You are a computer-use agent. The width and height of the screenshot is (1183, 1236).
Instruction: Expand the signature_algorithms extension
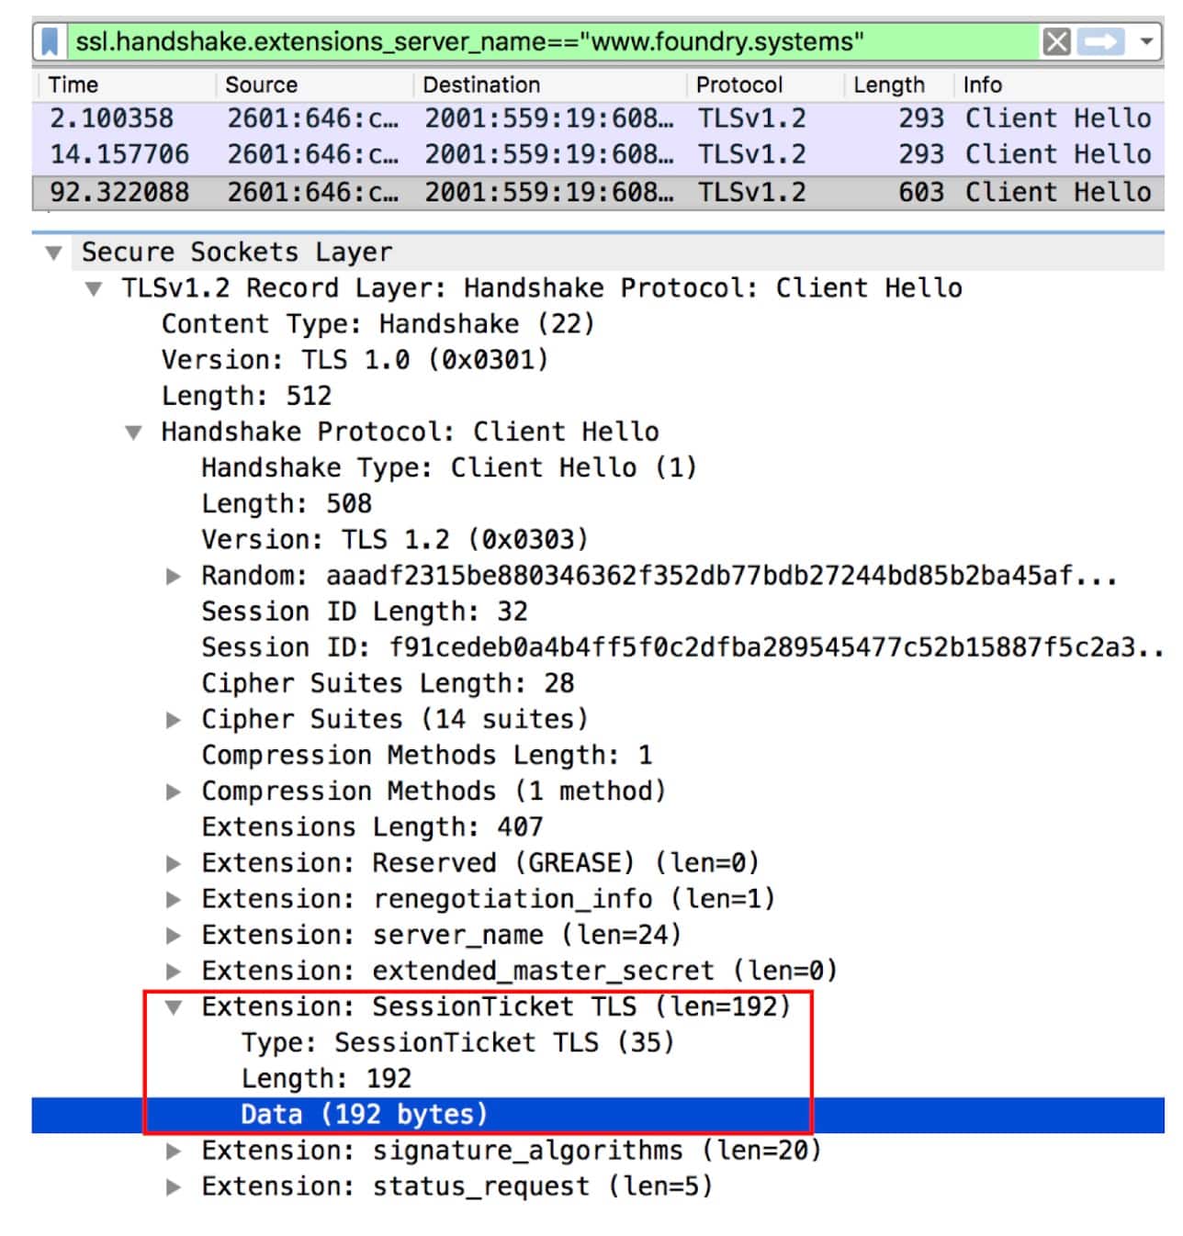[x=174, y=1151]
